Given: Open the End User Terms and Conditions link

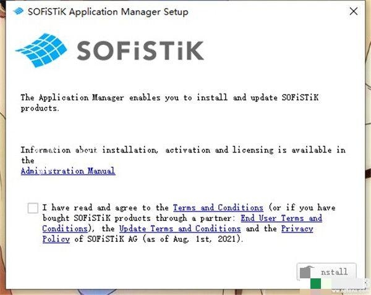Looking at the screenshot, I should (x=281, y=218).
